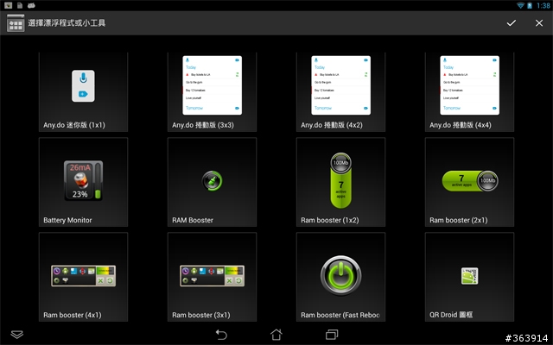
Task: Open the Wi-Fi status icon
Action: tap(520, 5)
